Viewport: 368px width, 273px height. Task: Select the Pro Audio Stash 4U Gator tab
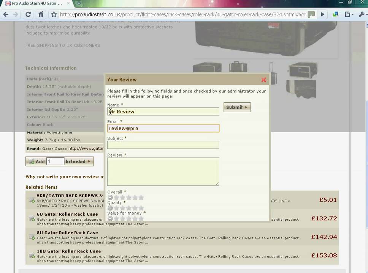37,3
